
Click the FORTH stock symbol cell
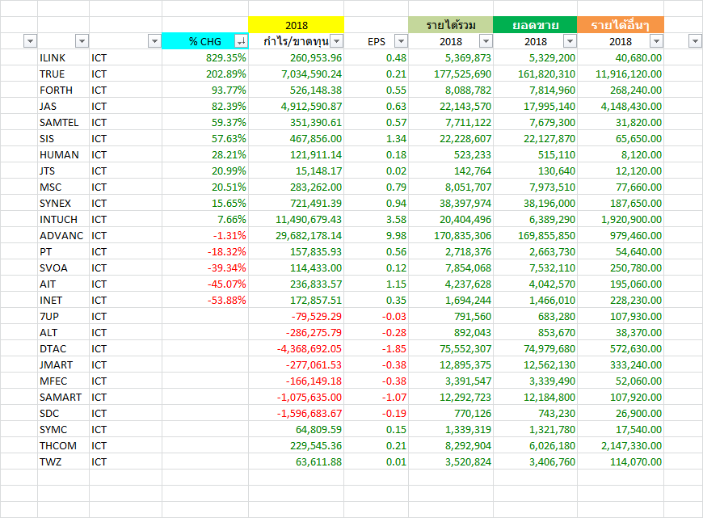63,91
